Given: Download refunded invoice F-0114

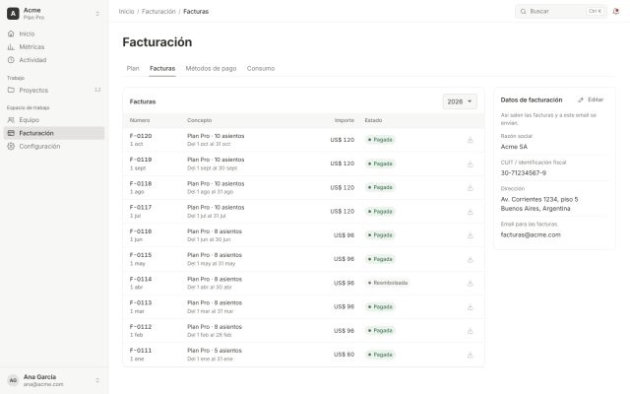Looking at the screenshot, I should [x=471, y=283].
